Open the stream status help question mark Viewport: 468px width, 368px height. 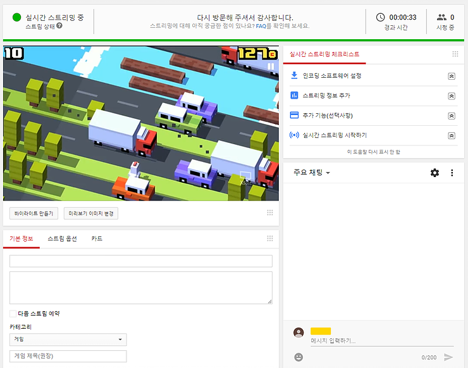[x=59, y=26]
